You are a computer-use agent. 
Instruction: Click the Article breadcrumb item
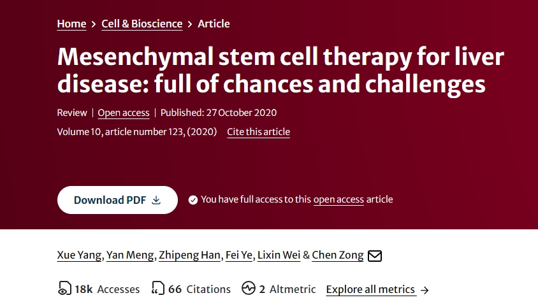(214, 24)
